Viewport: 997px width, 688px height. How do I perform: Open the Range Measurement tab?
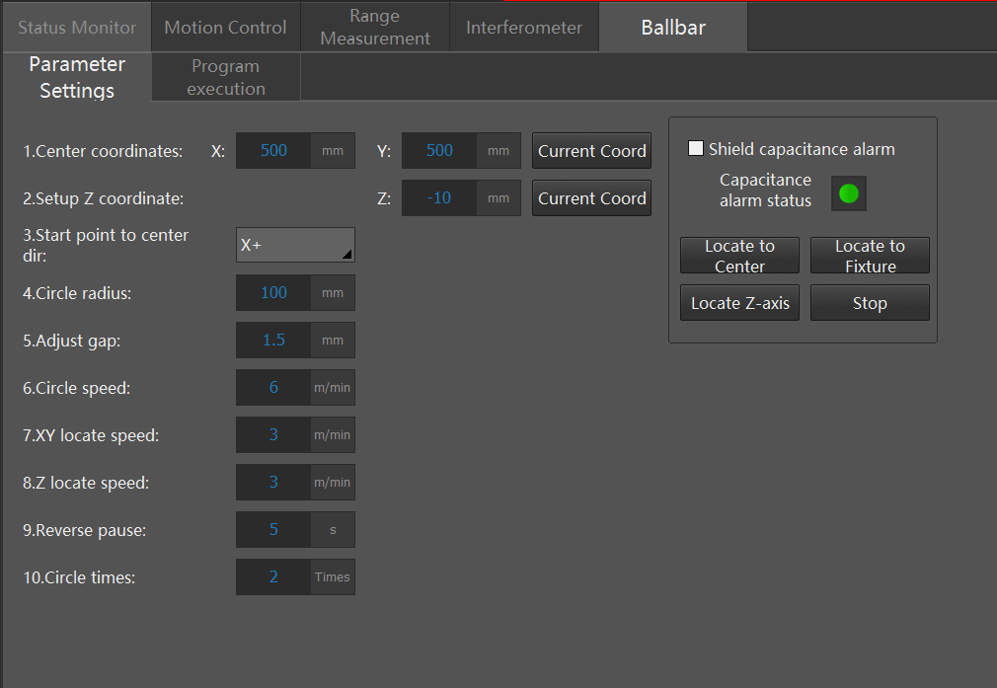click(375, 28)
